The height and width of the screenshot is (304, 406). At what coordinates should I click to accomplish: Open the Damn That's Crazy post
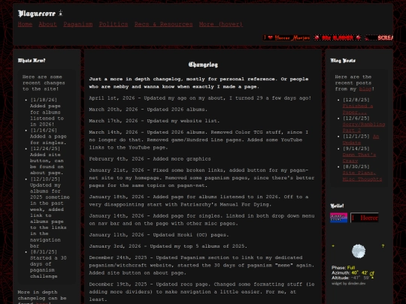pyautogui.click(x=359, y=158)
